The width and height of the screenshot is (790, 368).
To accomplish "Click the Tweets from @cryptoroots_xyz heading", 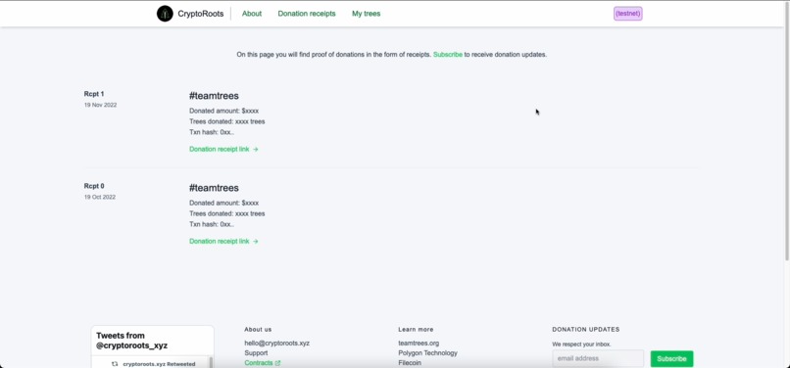I will (131, 341).
